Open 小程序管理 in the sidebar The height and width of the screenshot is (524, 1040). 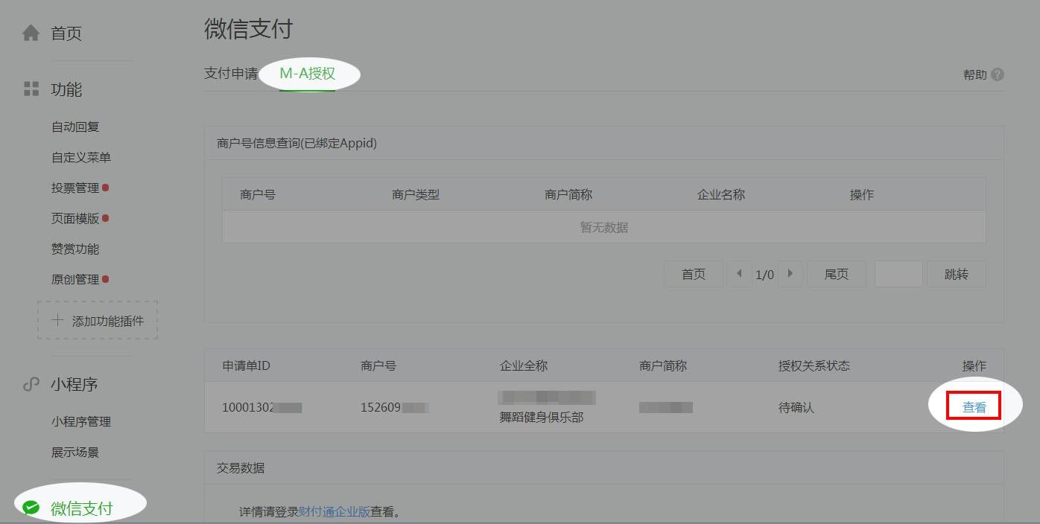tap(81, 421)
